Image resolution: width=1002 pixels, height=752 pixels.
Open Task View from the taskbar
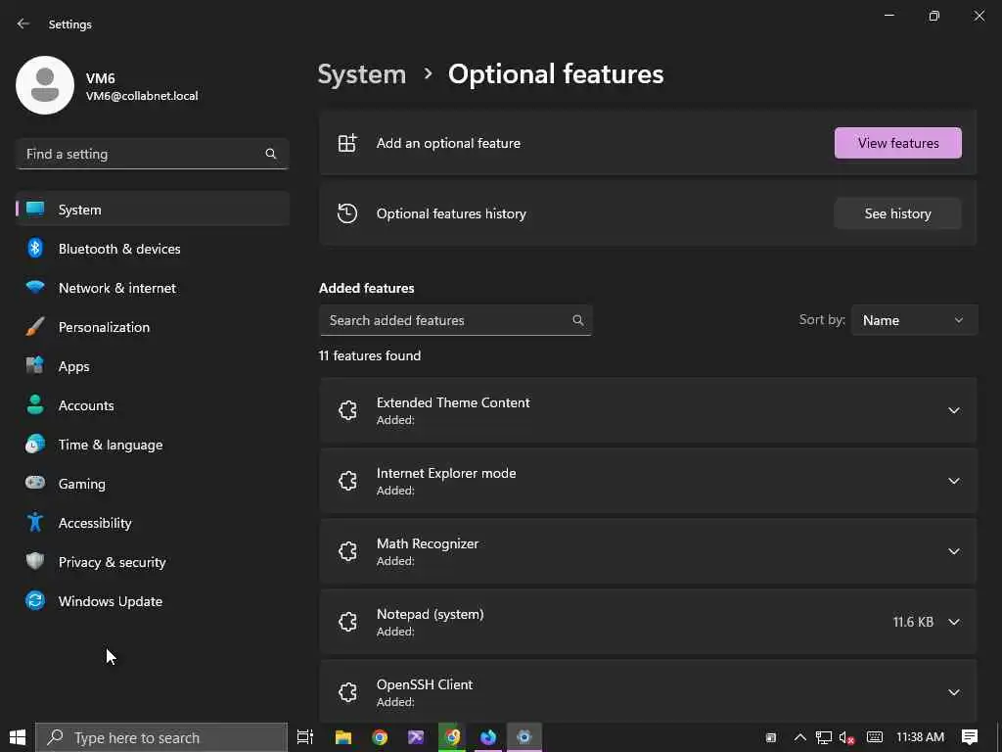click(x=305, y=737)
